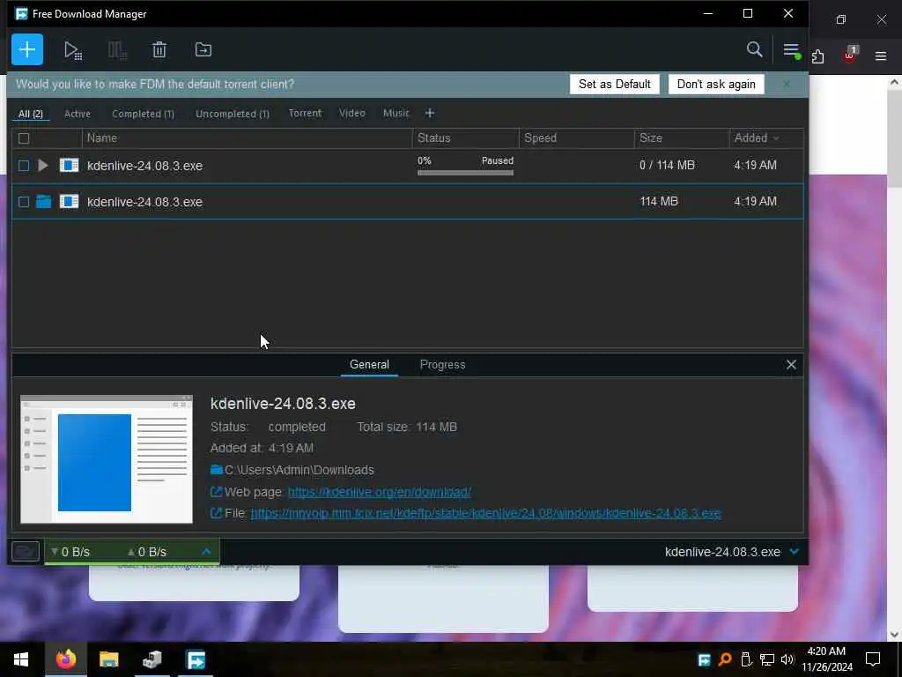Viewport: 902px width, 677px height.
Task: Click the 0% progress bar of paused download
Action: point(465,172)
